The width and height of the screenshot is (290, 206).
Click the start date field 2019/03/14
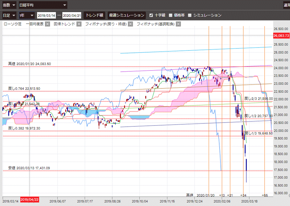point(46,15)
